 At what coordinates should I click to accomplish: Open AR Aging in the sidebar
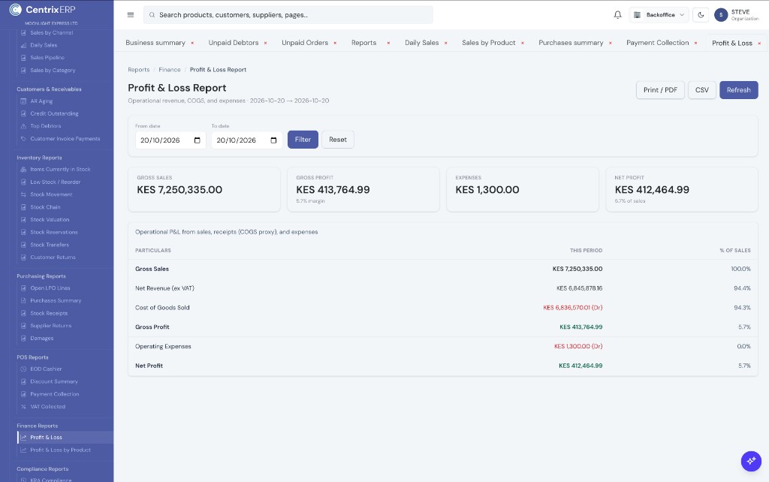click(41, 101)
